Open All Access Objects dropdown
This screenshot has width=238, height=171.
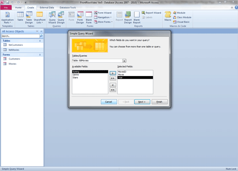37,31
